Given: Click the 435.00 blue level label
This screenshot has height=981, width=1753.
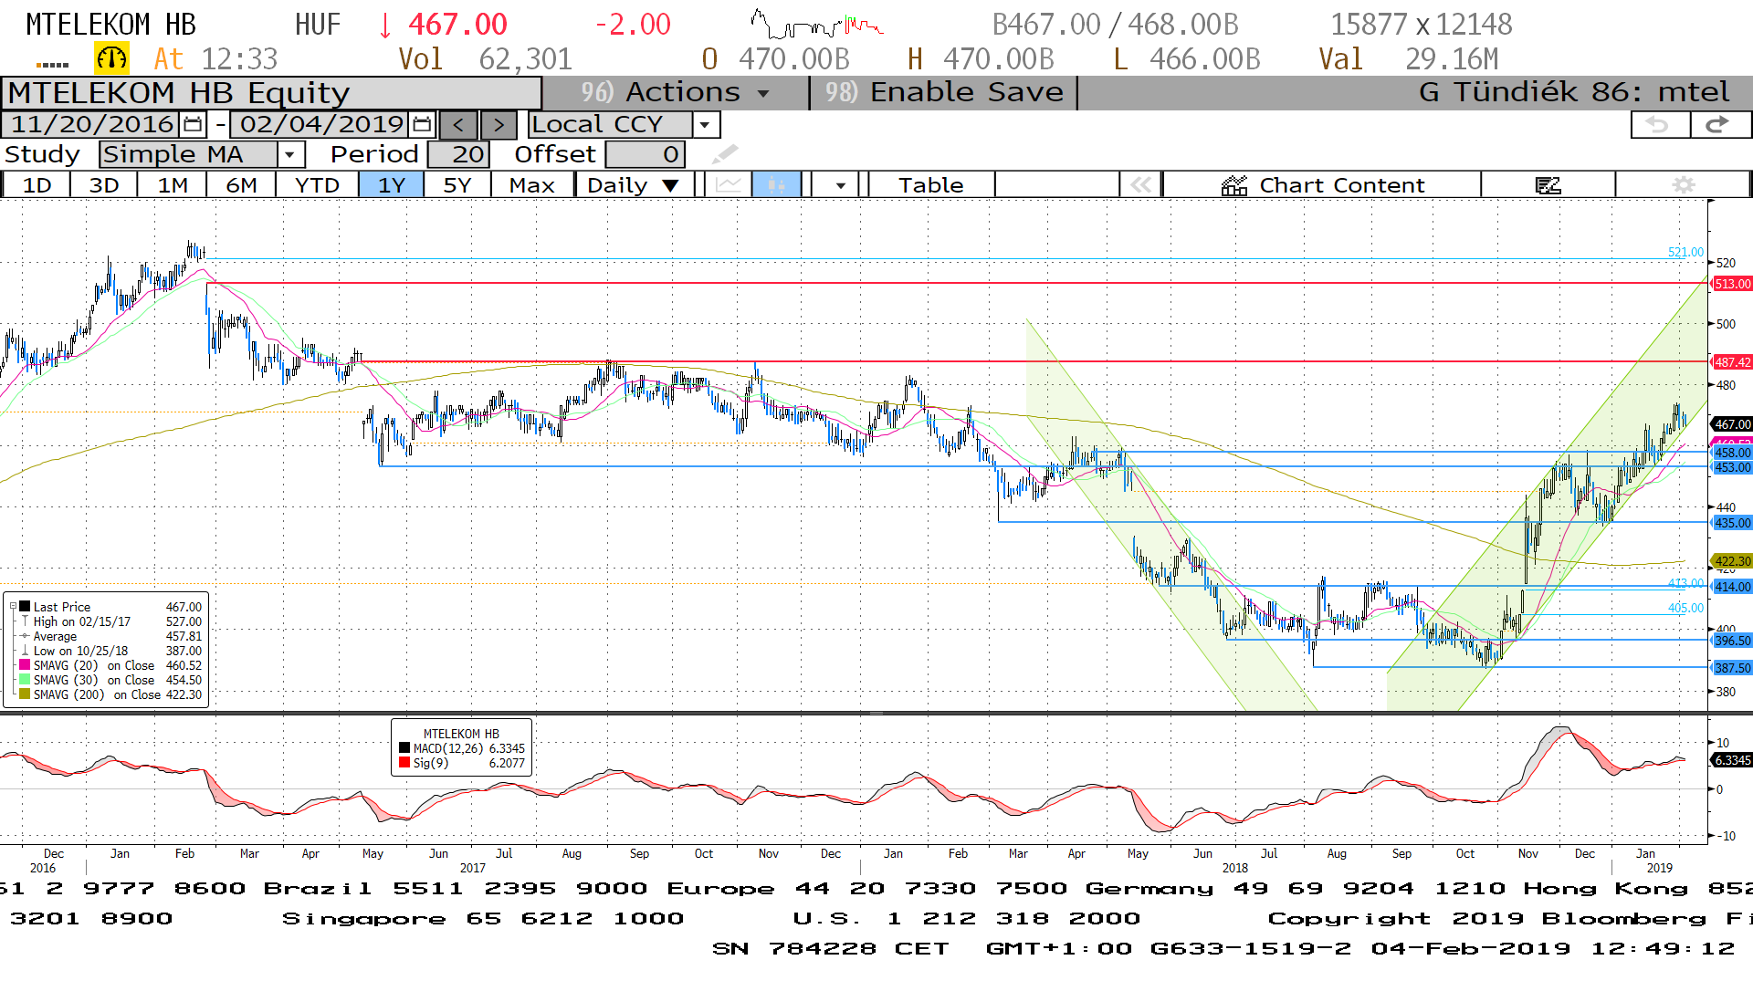Looking at the screenshot, I should coord(1732,523).
